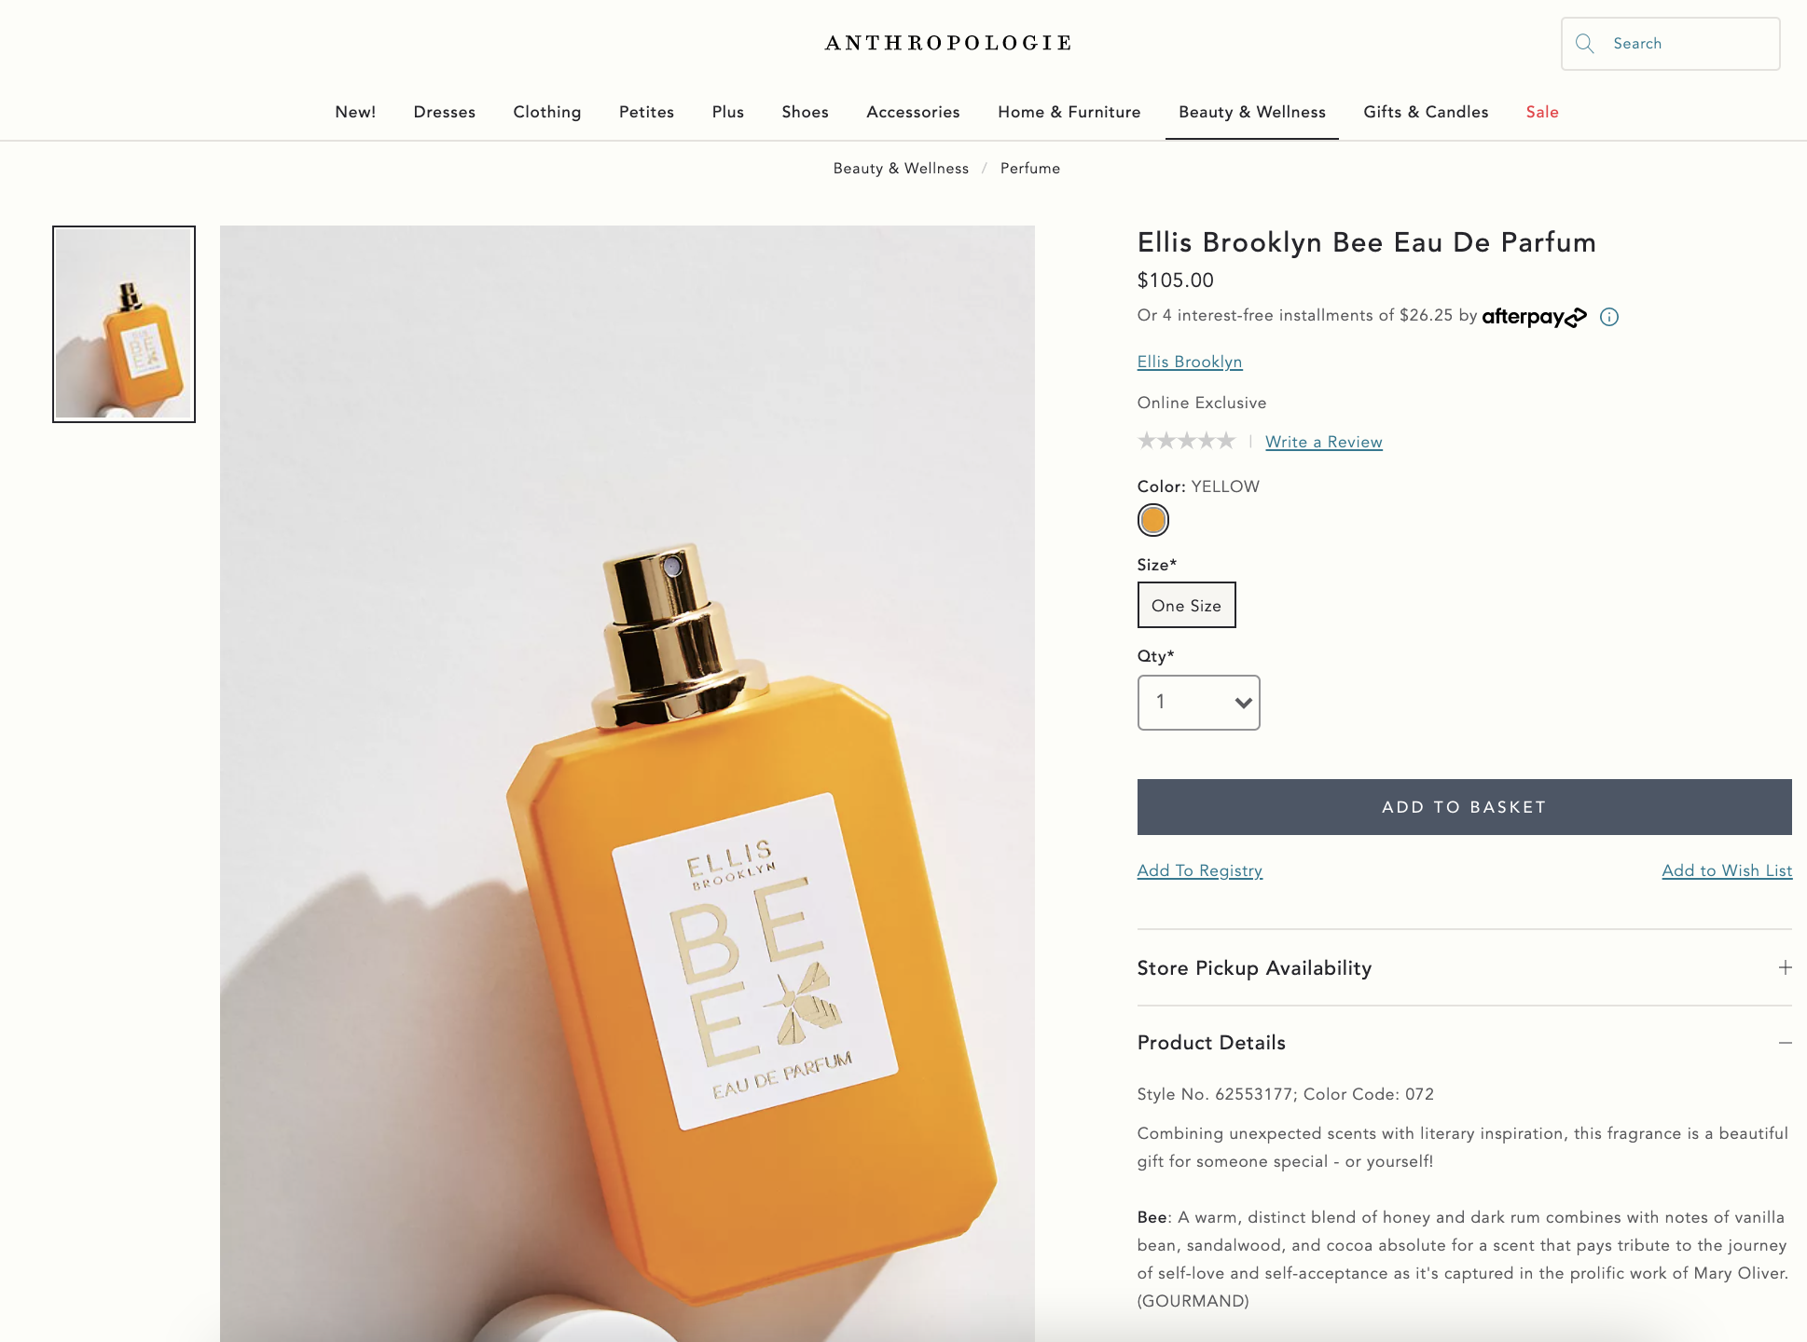Open the Beauty & Wellness menu
Image resolution: width=1807 pixels, height=1342 pixels.
coord(1251,112)
